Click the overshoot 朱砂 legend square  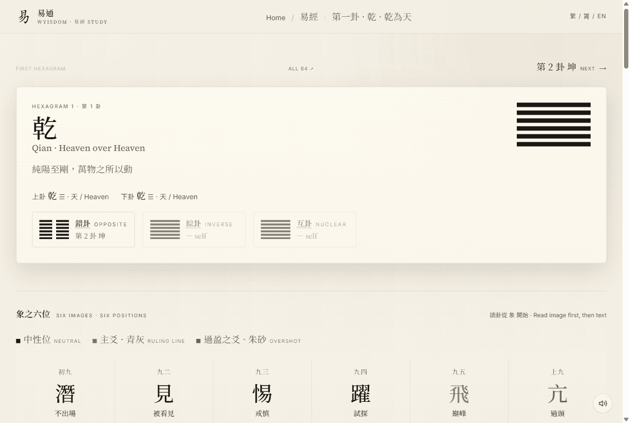pos(198,341)
